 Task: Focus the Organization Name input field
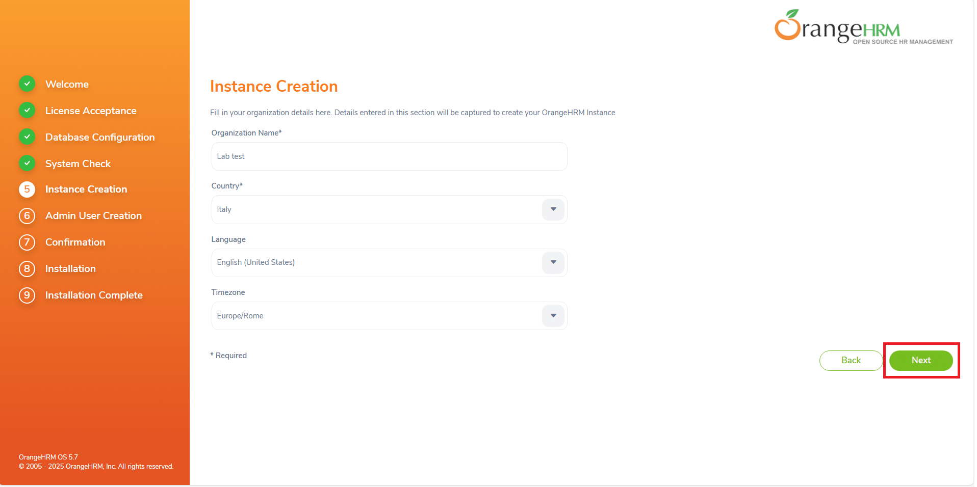point(389,156)
